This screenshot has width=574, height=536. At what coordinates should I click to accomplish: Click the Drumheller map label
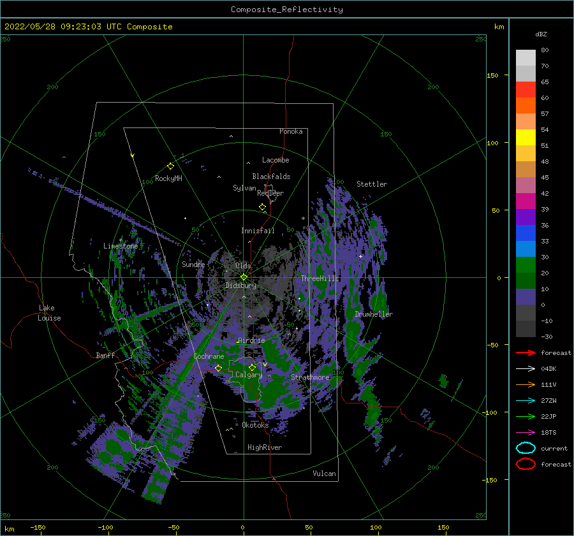[374, 314]
